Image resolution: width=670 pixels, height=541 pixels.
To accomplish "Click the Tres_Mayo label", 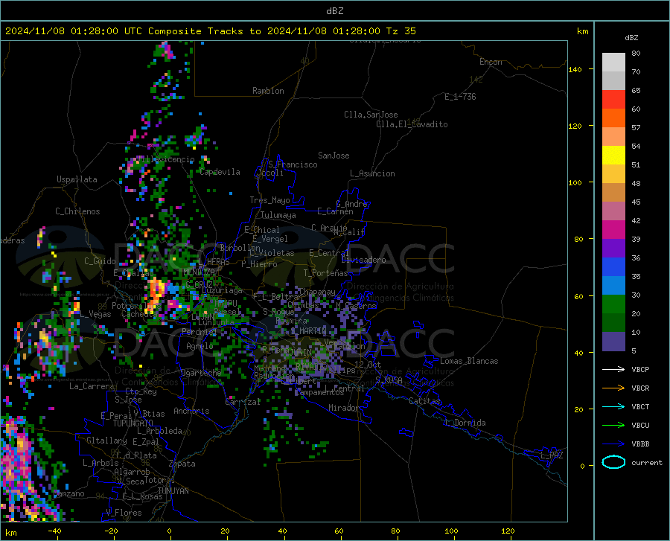I will coord(269,200).
